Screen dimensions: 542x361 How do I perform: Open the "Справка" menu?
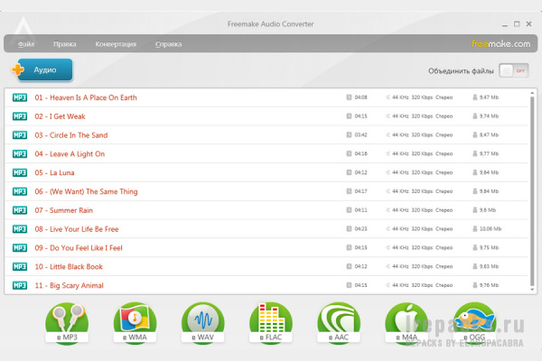pyautogui.click(x=168, y=44)
